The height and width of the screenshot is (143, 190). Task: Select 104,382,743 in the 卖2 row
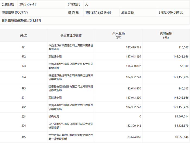point(134,107)
